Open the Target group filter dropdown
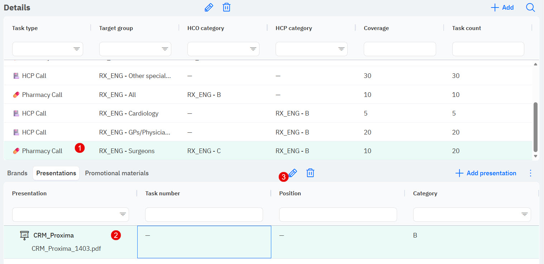 point(165,49)
